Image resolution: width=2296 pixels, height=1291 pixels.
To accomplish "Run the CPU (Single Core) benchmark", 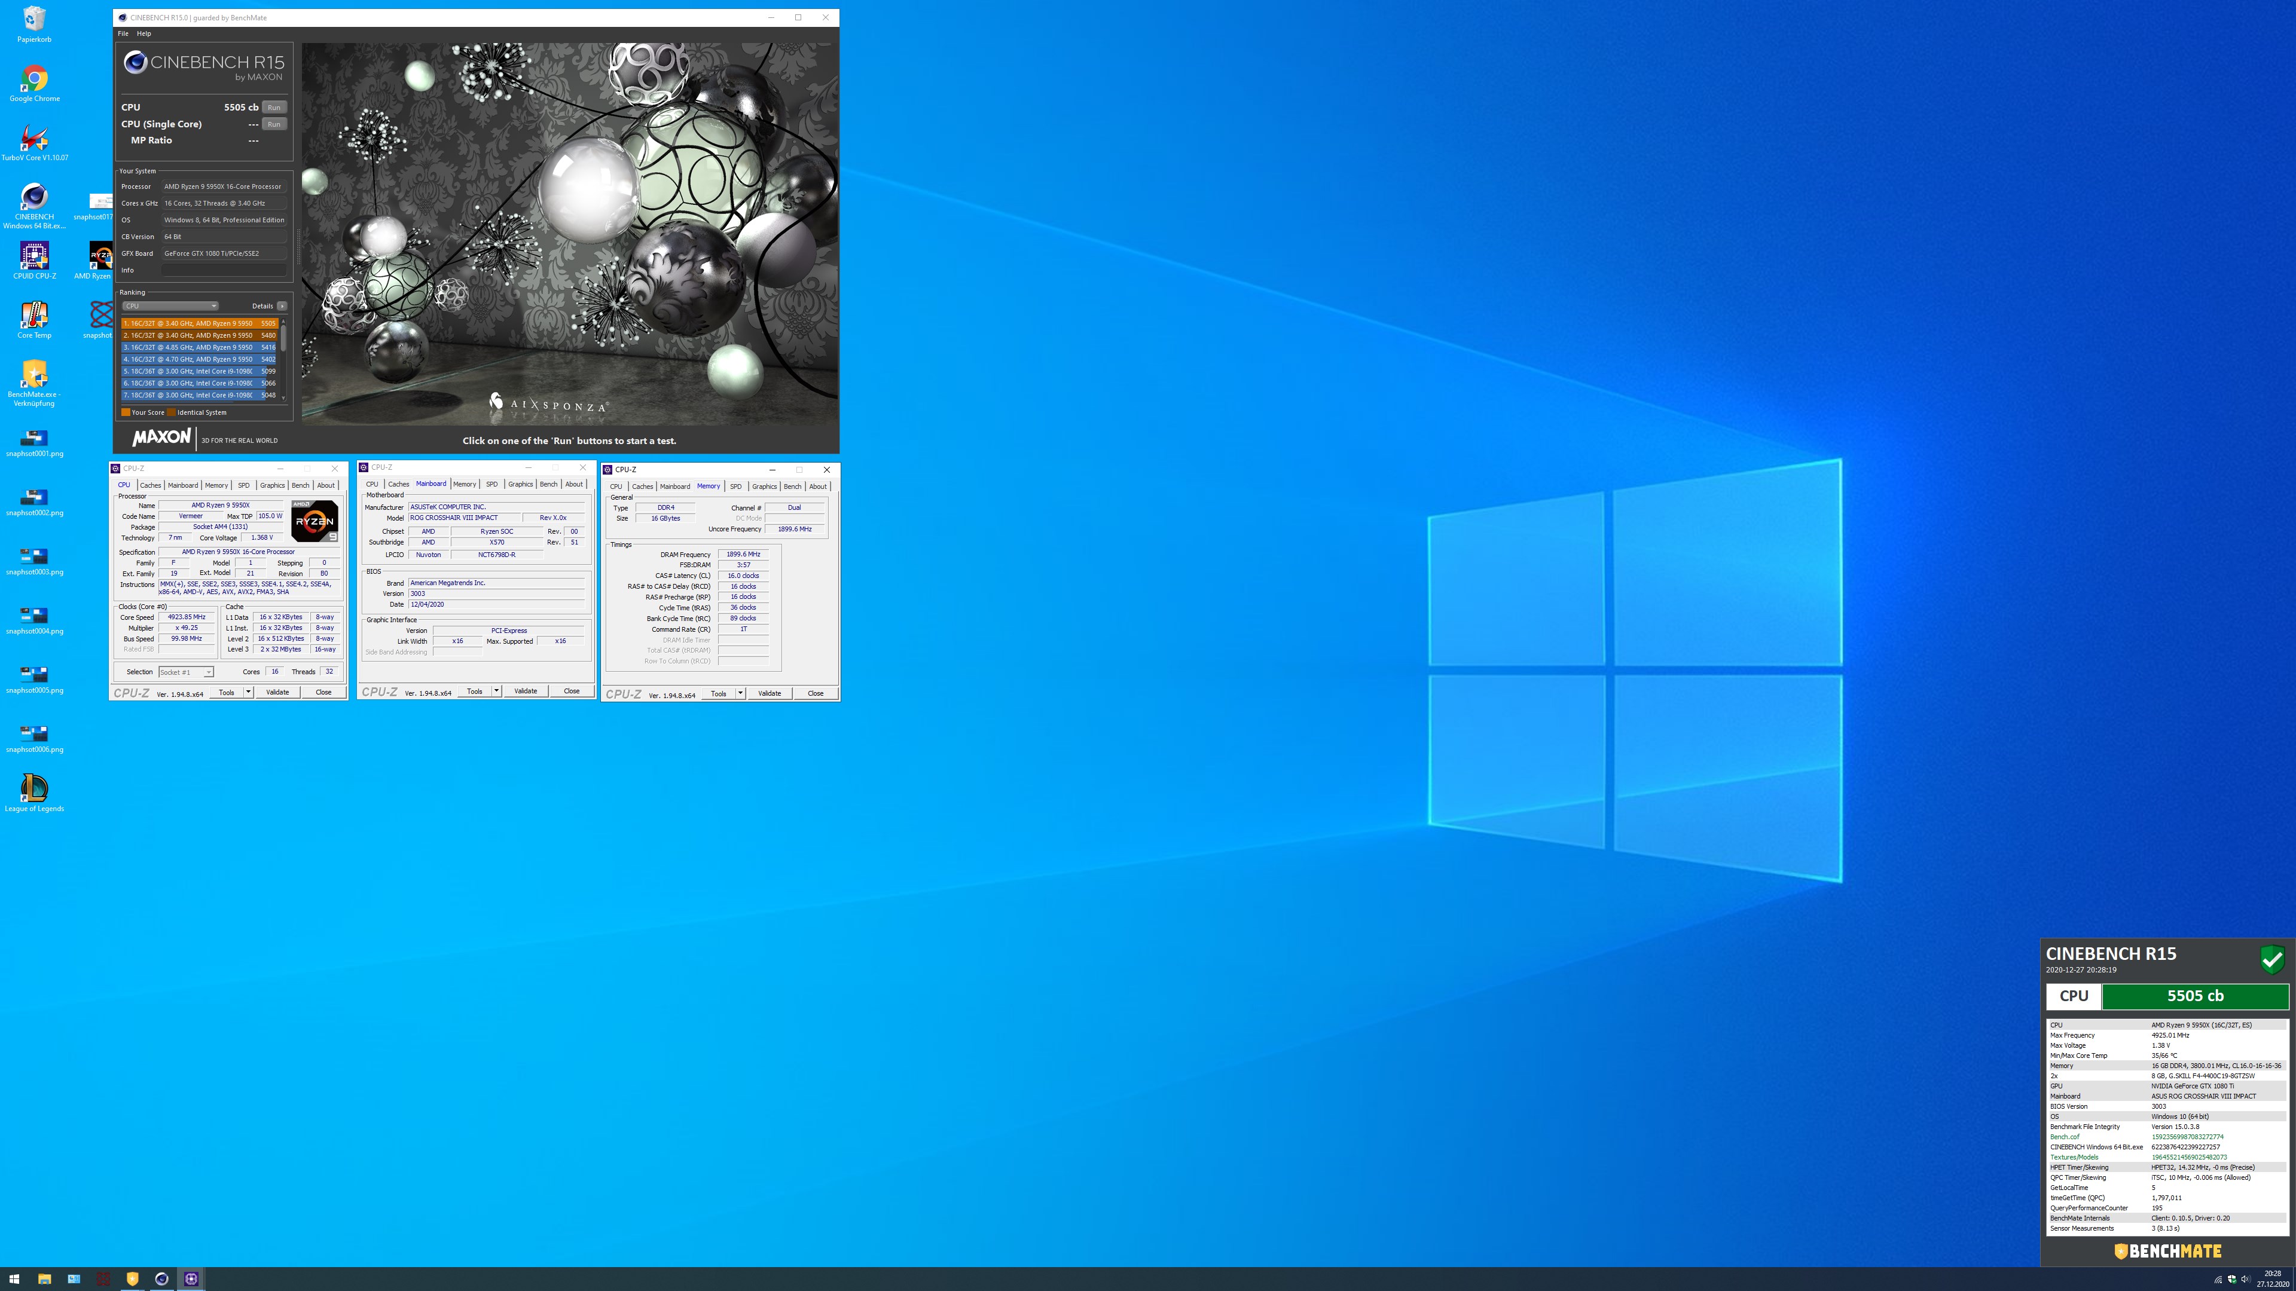I will [274, 124].
